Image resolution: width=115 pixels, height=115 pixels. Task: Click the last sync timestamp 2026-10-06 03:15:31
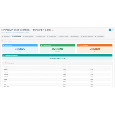57,58
